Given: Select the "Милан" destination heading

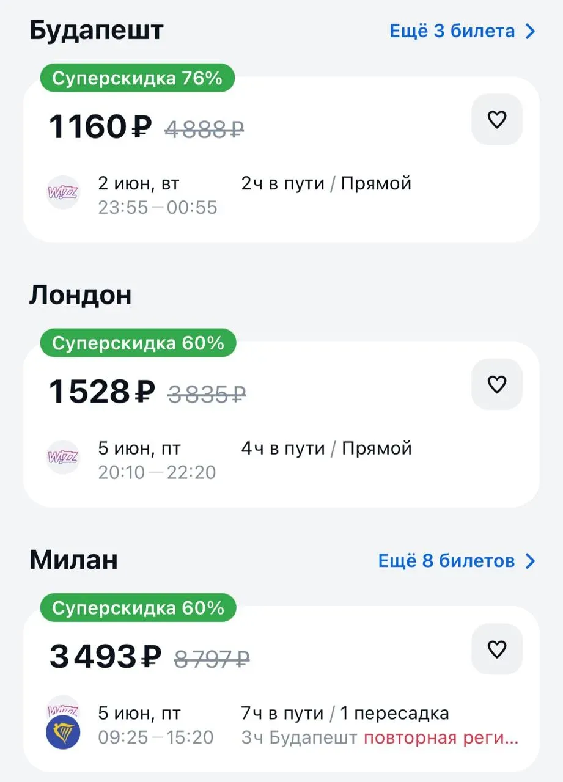Looking at the screenshot, I should coord(73,560).
